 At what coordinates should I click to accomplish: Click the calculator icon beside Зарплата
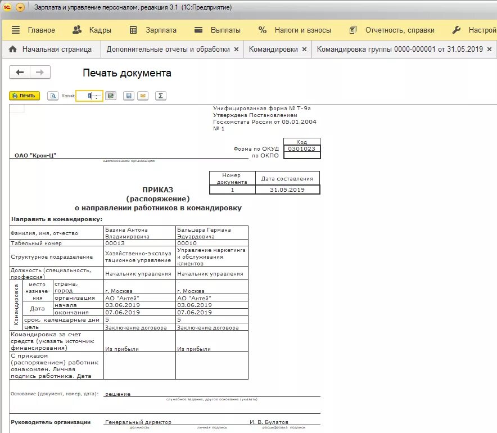[x=133, y=30]
